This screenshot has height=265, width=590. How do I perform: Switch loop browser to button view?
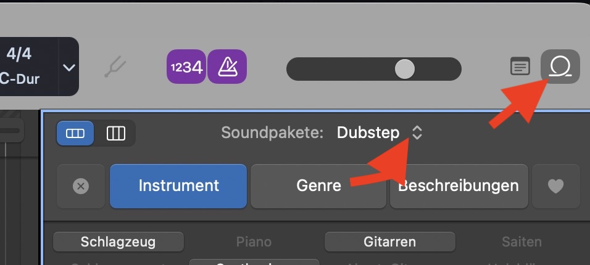(75, 133)
